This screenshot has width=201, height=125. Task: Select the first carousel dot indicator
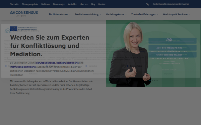point(150,81)
